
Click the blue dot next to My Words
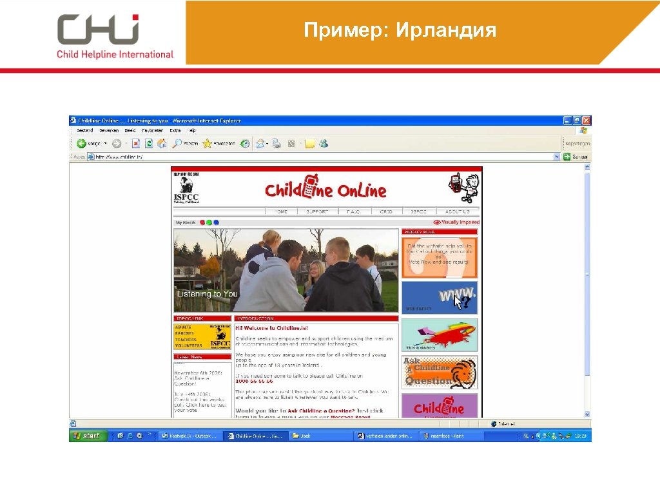(x=217, y=221)
